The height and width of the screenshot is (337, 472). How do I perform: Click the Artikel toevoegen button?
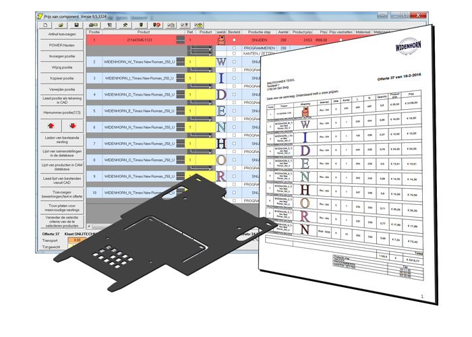pyautogui.click(x=62, y=34)
